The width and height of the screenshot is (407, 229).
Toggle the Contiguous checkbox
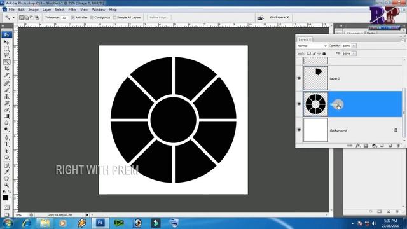coord(92,17)
